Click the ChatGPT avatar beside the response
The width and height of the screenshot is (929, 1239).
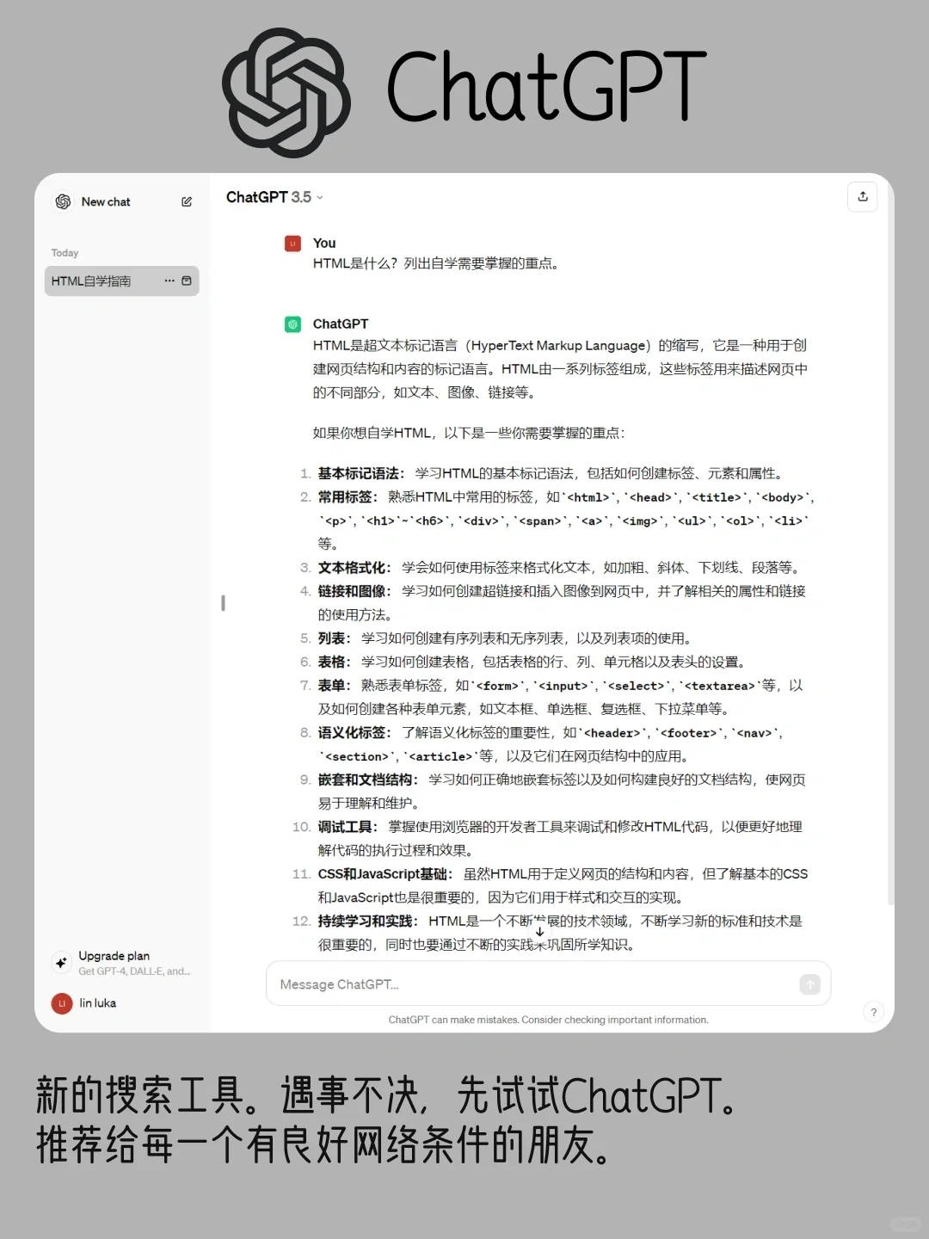[x=292, y=324]
